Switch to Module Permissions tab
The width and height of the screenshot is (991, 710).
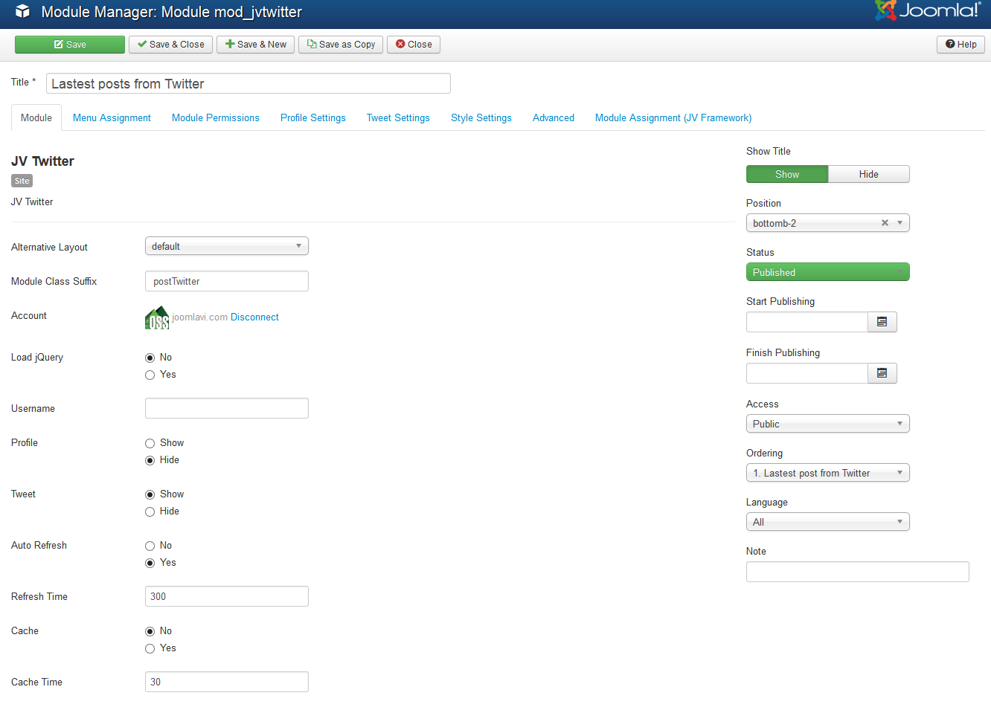[216, 117]
